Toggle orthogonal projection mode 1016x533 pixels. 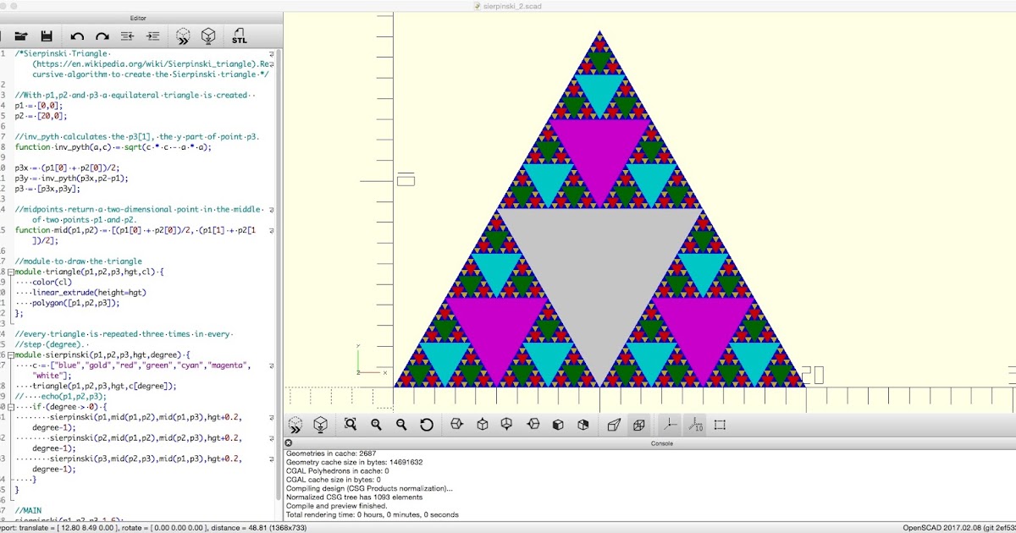click(x=638, y=425)
